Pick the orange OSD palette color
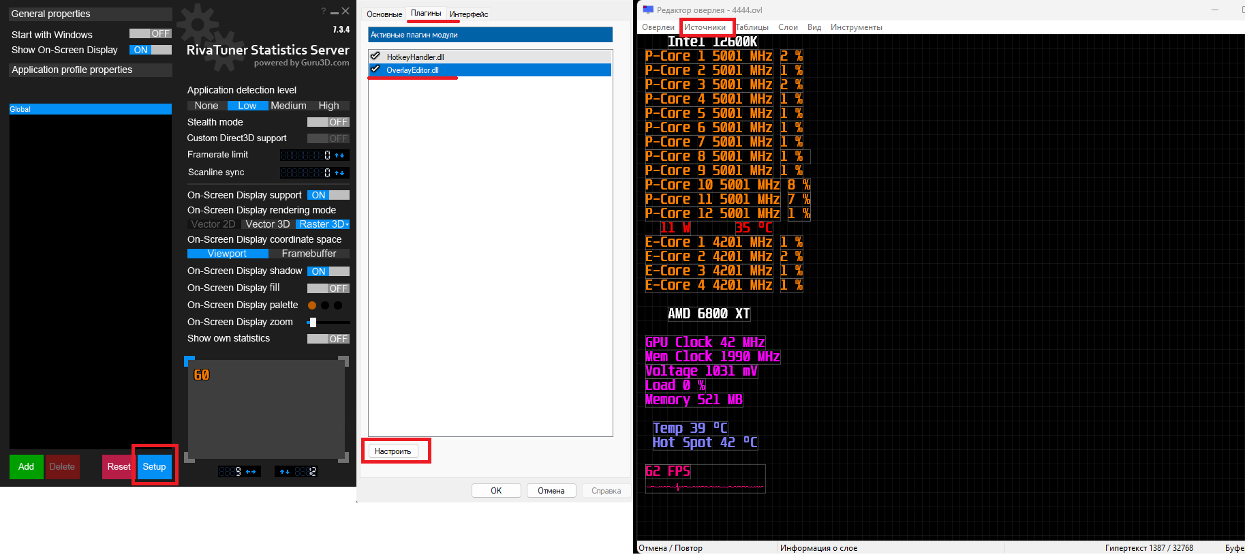Image resolution: width=1245 pixels, height=559 pixels. coord(312,305)
